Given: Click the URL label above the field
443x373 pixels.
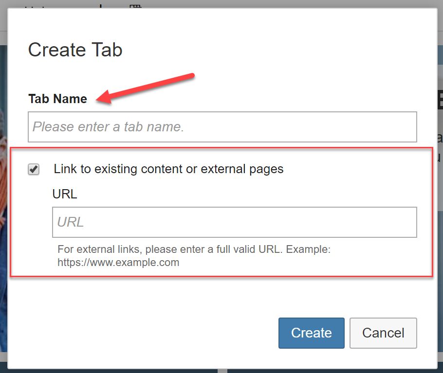Looking at the screenshot, I should [x=65, y=194].
